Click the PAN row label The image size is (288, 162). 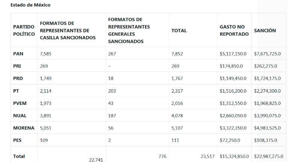click(18, 54)
